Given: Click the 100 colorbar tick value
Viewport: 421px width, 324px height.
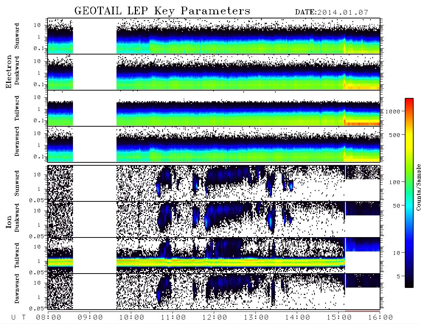Looking at the screenshot, I should [x=394, y=182].
